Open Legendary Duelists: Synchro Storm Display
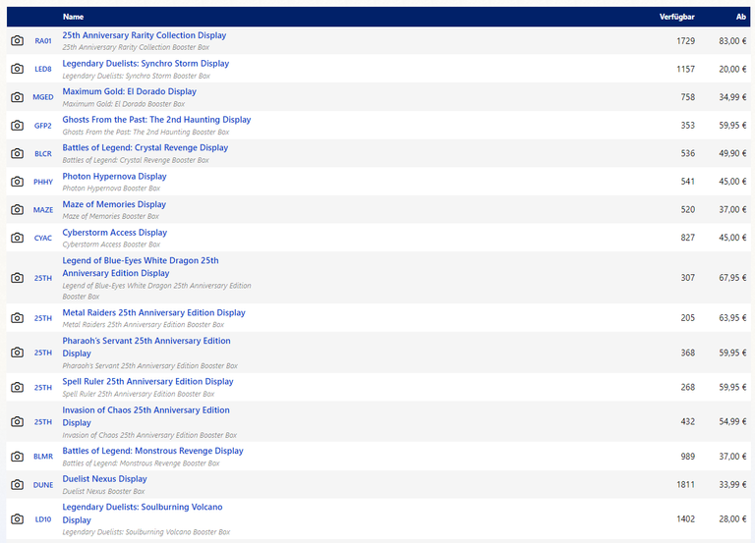 tap(145, 64)
